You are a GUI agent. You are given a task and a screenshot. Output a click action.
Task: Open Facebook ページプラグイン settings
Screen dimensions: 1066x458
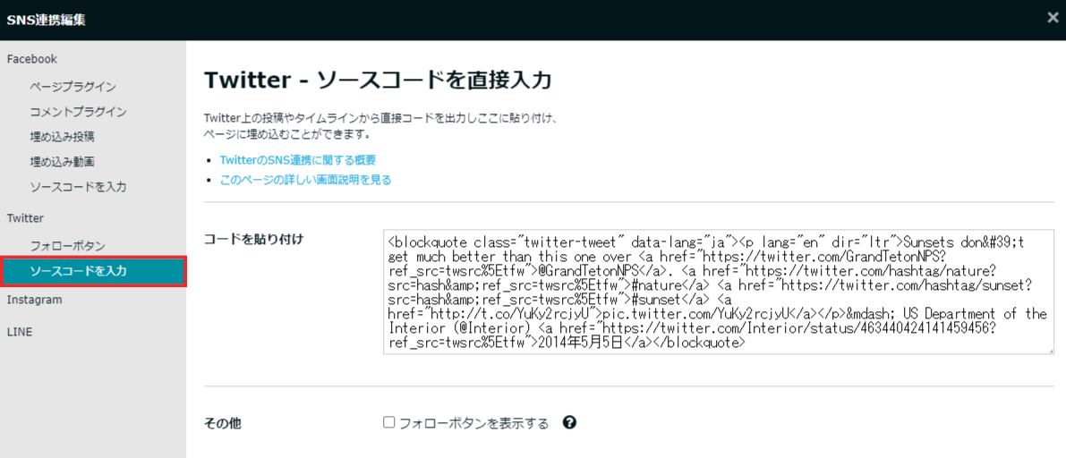(x=72, y=87)
